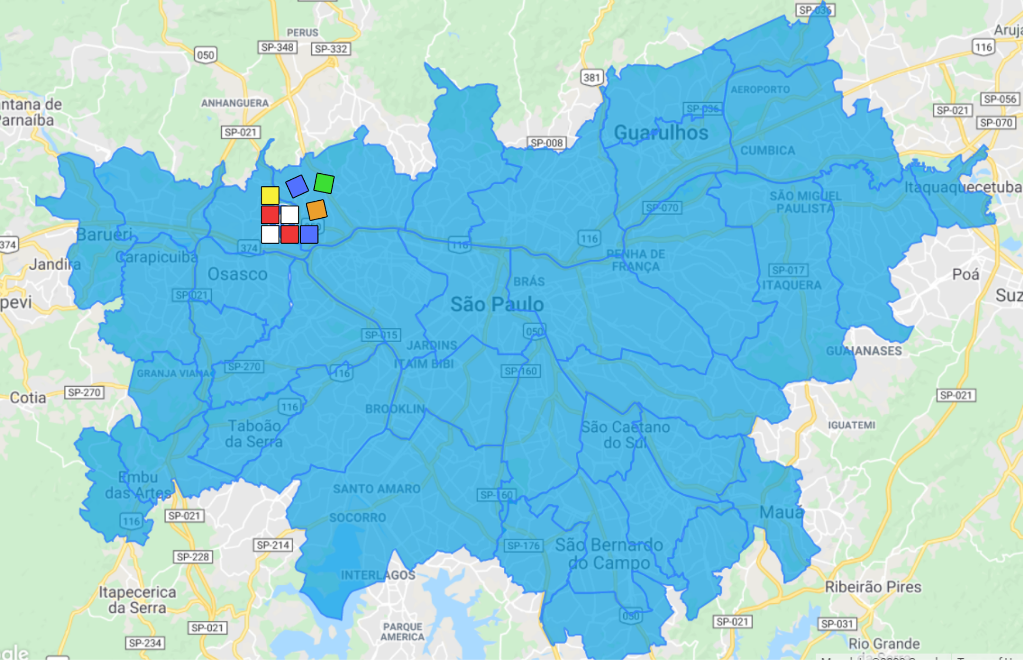Click the Osasco label on map
The width and height of the screenshot is (1023, 660).
coord(238,274)
